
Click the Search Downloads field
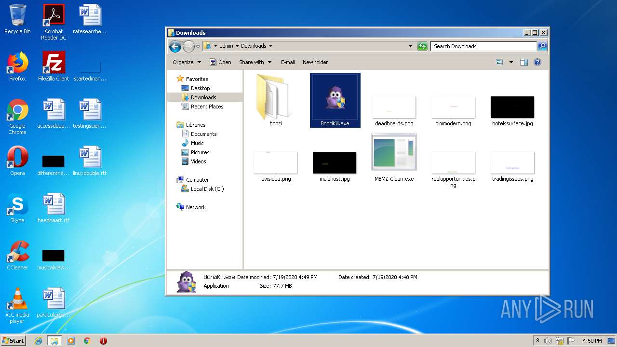[x=483, y=46]
